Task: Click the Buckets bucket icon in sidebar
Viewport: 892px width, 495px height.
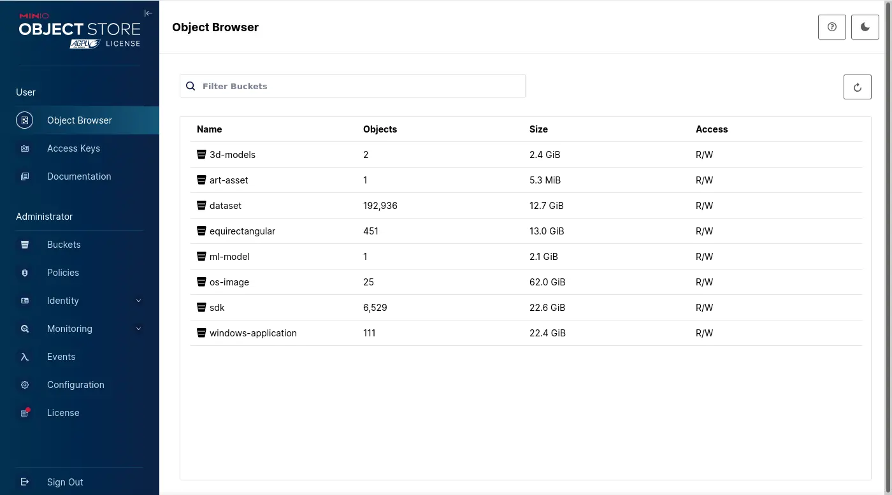Action: click(25, 245)
